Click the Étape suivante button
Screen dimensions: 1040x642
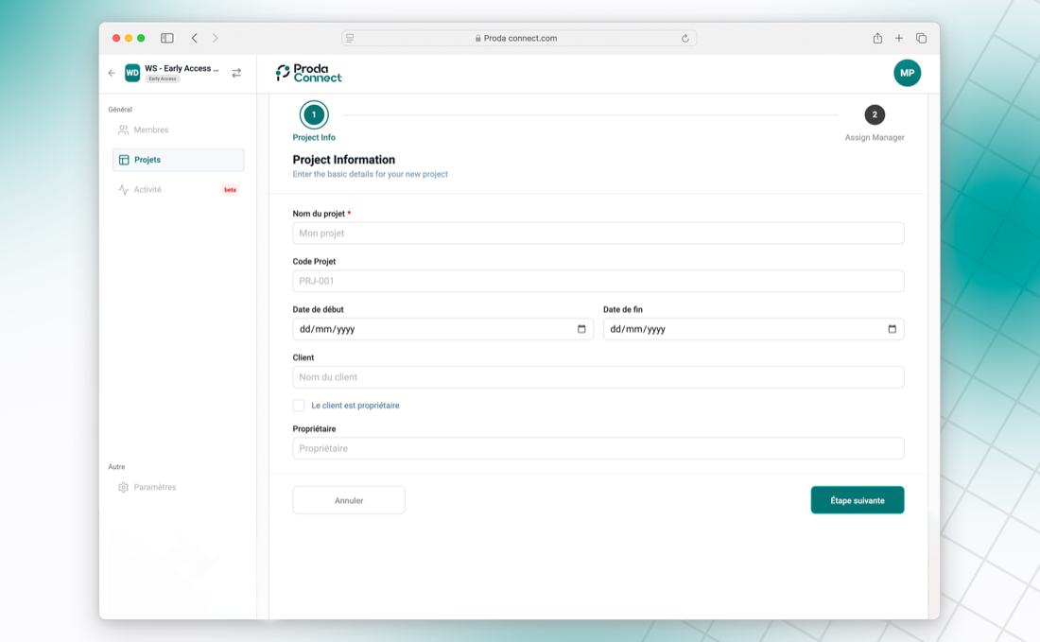[857, 501]
